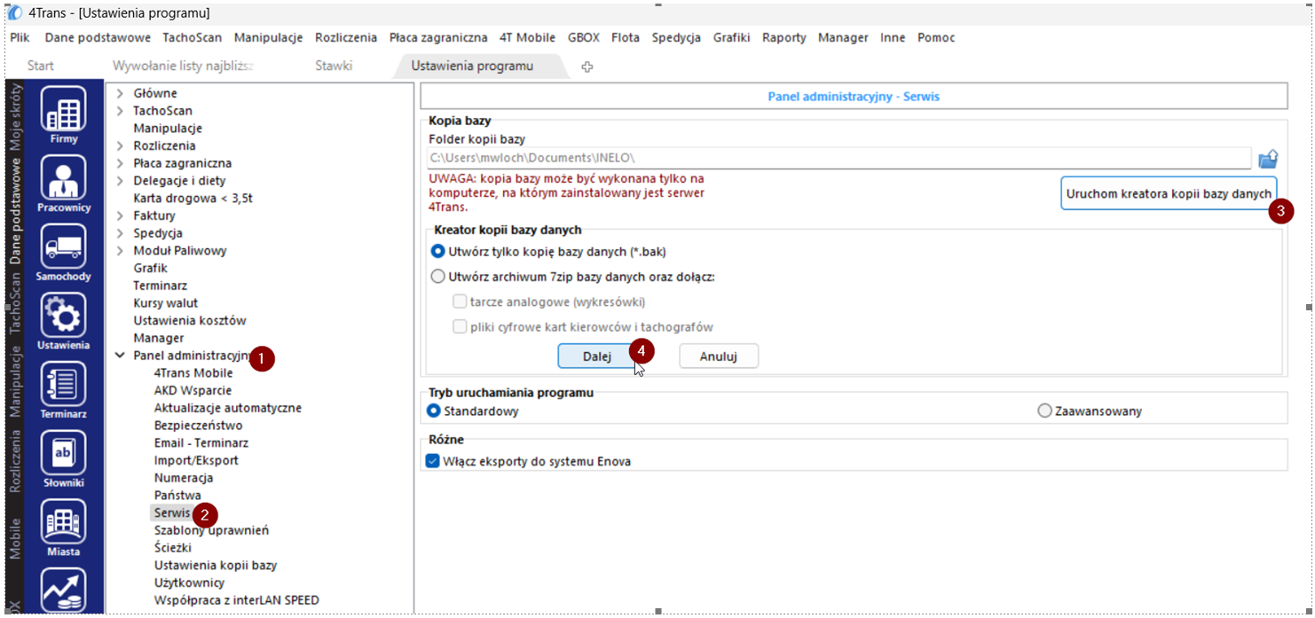Open the Terminarz sidebar icon

(64, 385)
